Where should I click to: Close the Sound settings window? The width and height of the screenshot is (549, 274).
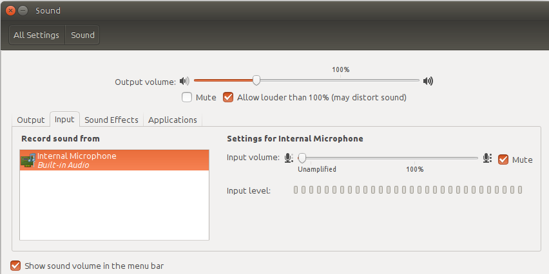(10, 11)
